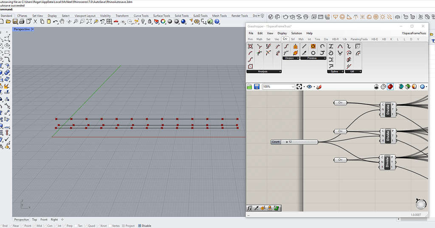Open the Solution menu in Grasshopper

pyautogui.click(x=297, y=33)
